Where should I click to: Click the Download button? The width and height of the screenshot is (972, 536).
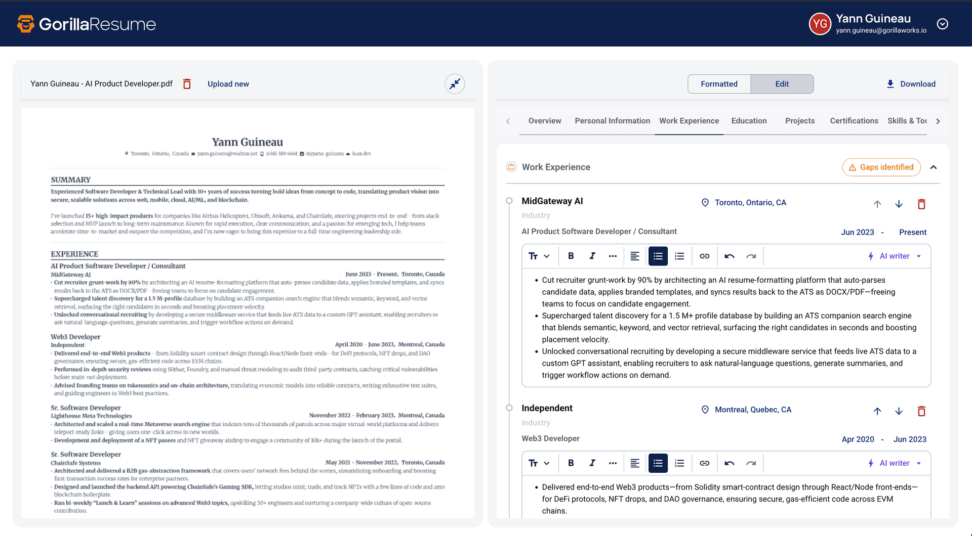click(x=911, y=83)
